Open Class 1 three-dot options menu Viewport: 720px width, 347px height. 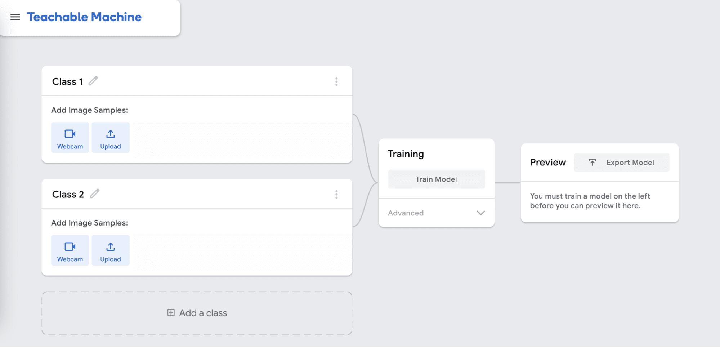click(x=336, y=82)
